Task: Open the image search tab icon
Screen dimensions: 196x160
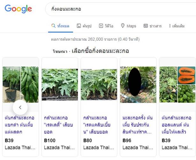Action: point(79,26)
